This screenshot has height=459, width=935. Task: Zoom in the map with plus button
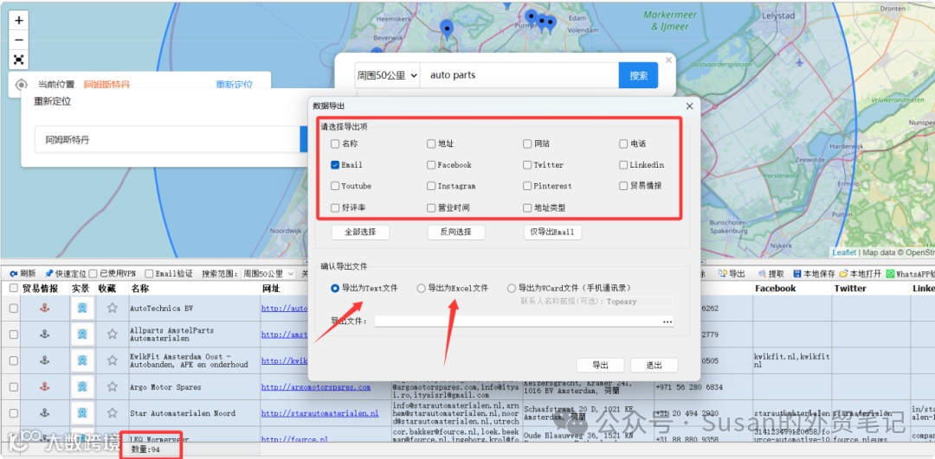tap(19, 20)
